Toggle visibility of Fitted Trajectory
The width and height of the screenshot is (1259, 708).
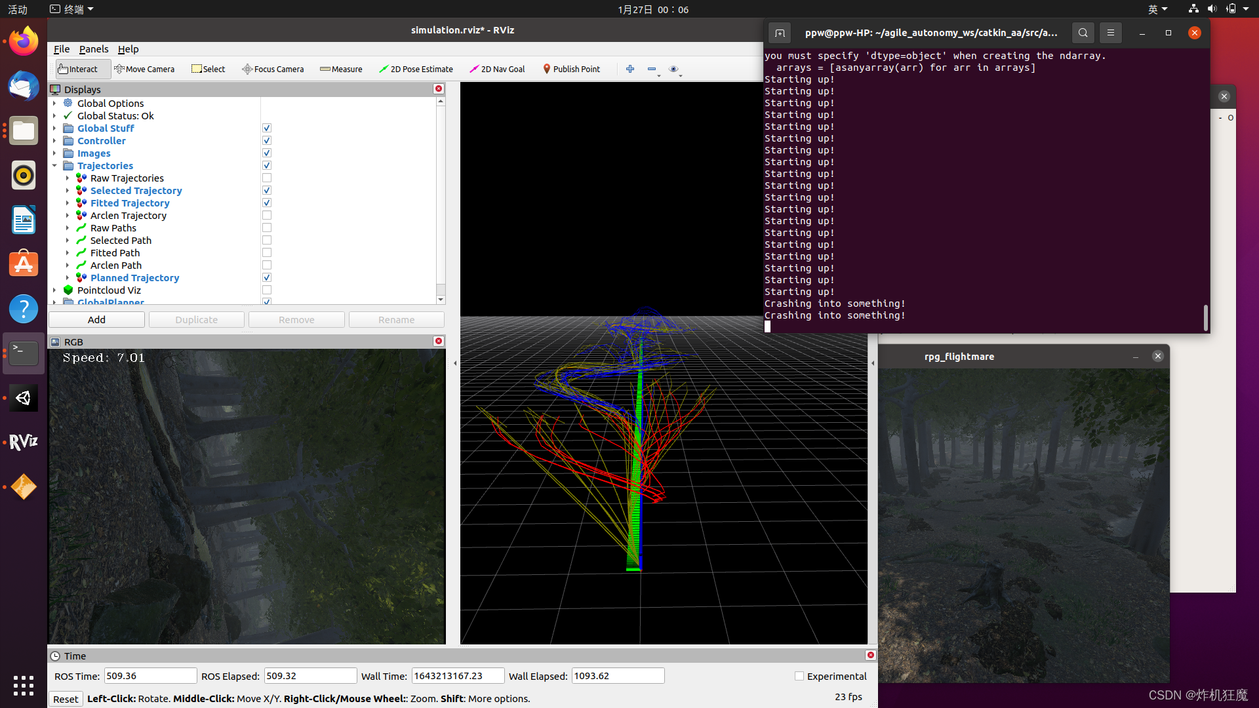(x=267, y=203)
